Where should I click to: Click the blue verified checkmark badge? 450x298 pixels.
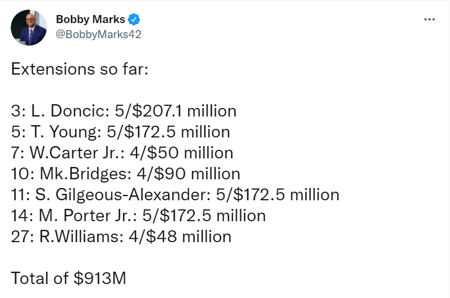pos(134,20)
